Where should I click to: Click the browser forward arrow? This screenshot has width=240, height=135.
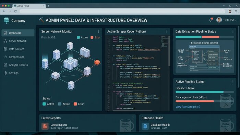point(10,11)
